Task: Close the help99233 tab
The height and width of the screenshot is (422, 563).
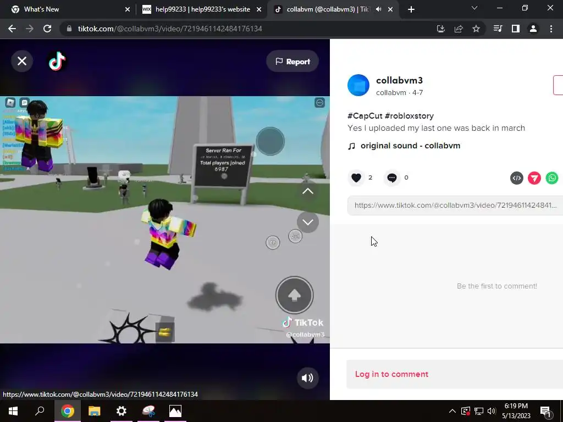Action: tap(259, 10)
